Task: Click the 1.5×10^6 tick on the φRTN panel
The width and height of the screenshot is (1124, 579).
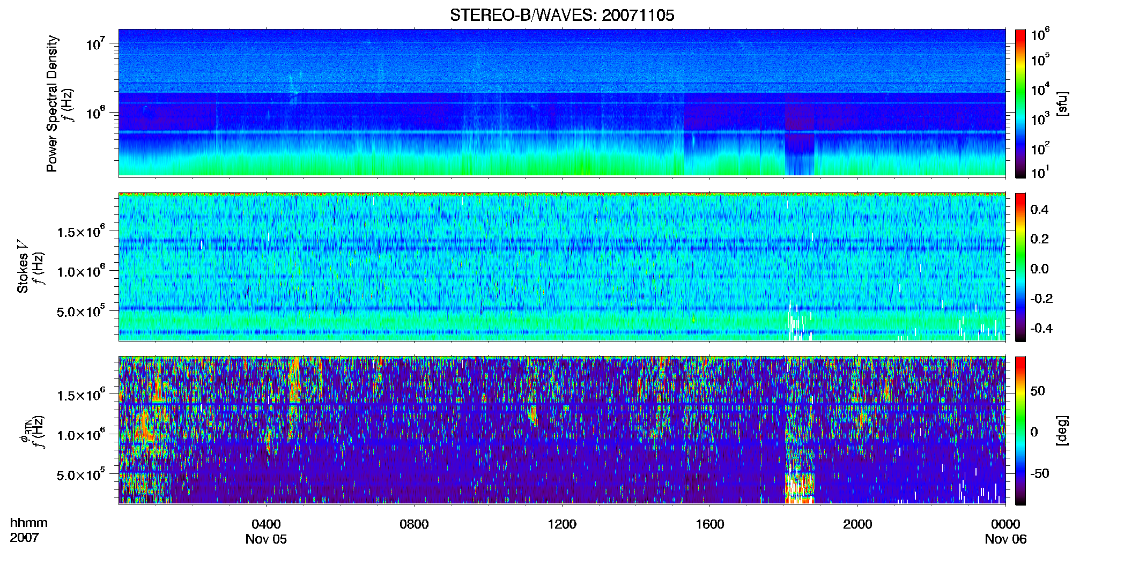Action: (81, 396)
